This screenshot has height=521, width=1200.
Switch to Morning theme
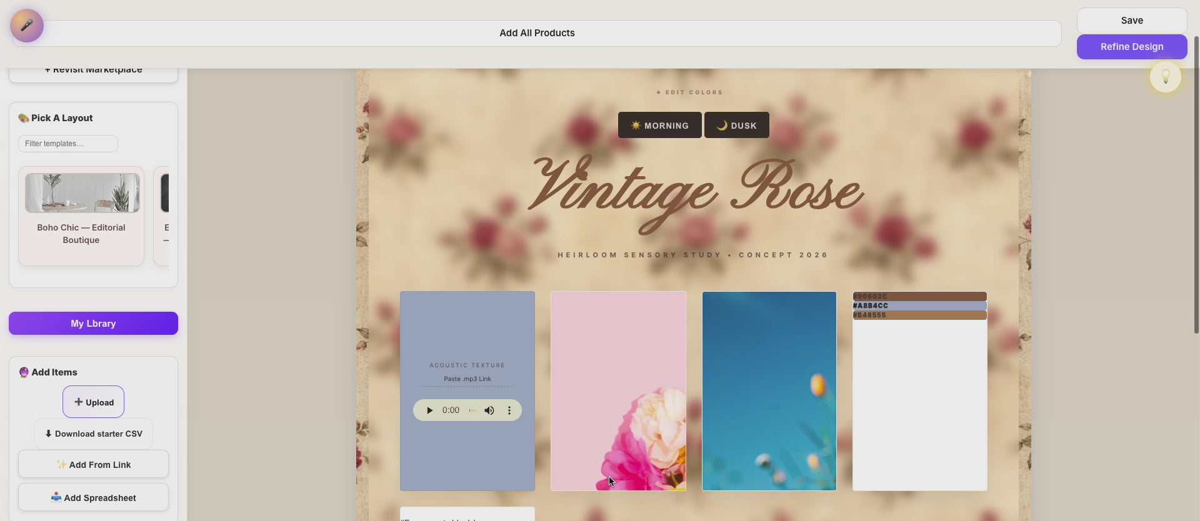point(659,125)
